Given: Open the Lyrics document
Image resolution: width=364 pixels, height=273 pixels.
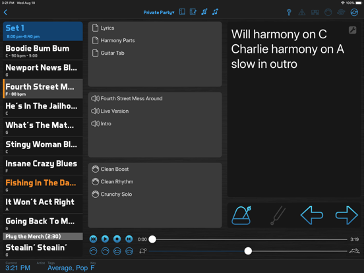Looking at the screenshot, I should (x=155, y=28).
